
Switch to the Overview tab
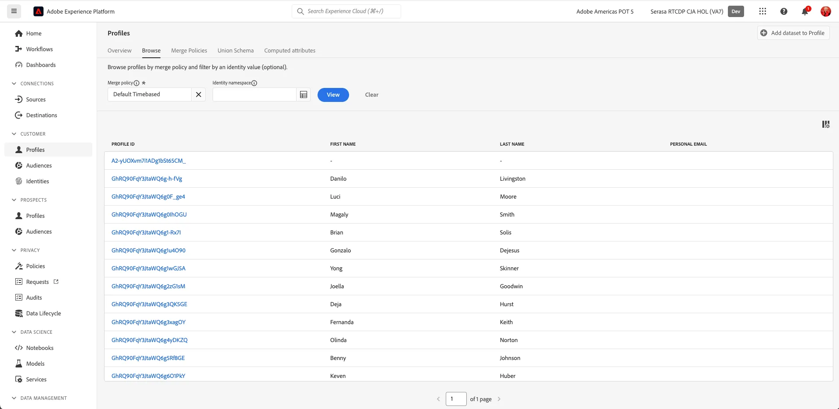tap(119, 51)
